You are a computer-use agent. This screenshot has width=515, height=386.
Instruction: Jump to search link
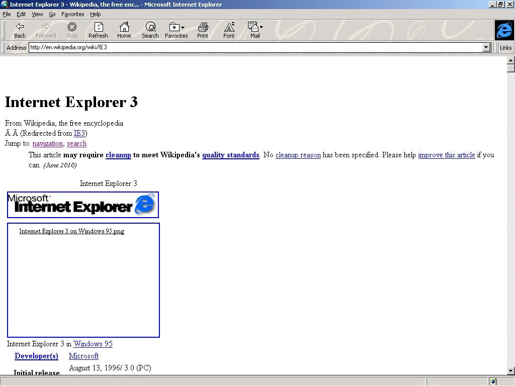pos(76,143)
